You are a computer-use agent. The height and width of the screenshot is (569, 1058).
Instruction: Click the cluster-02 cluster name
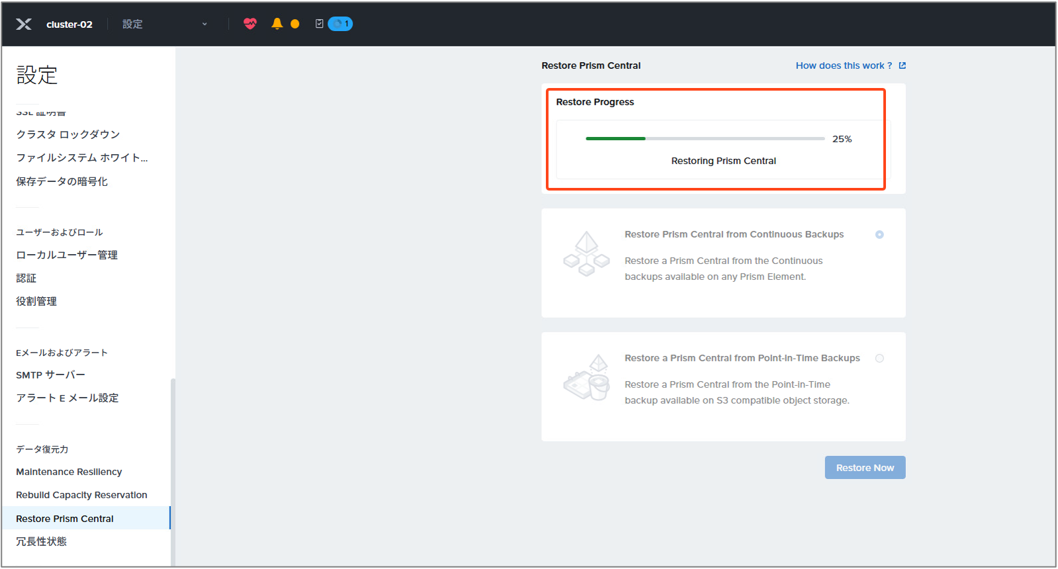pyautogui.click(x=69, y=24)
